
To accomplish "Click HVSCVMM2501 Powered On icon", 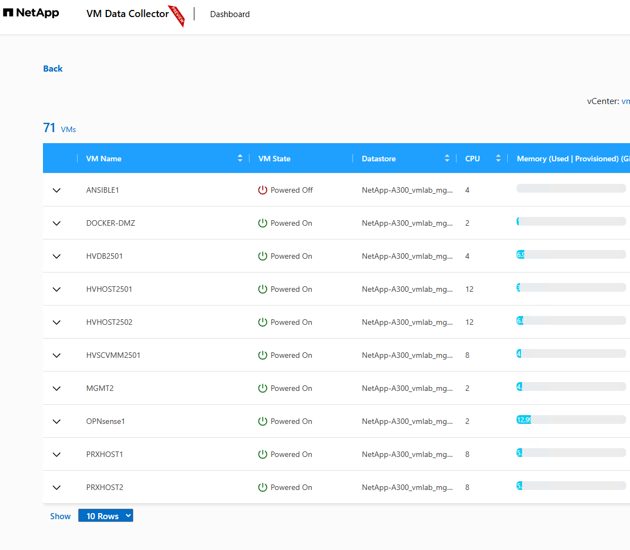I will [262, 355].
